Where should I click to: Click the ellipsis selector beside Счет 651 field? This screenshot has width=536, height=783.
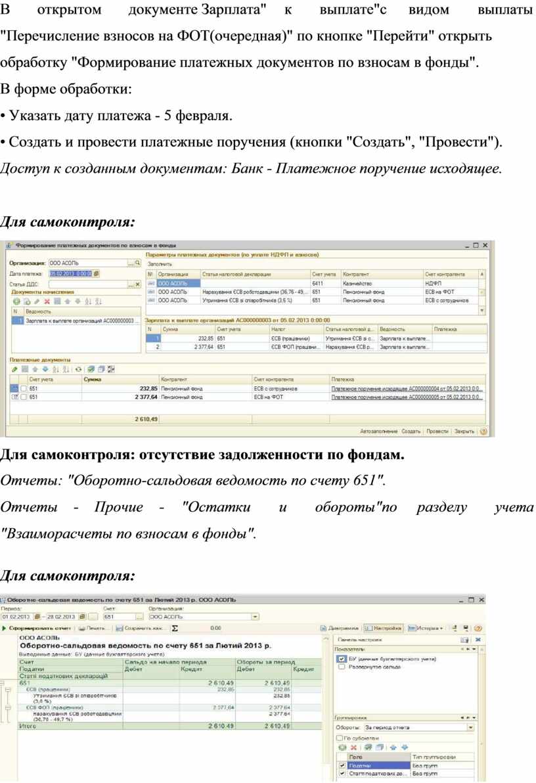(x=140, y=617)
